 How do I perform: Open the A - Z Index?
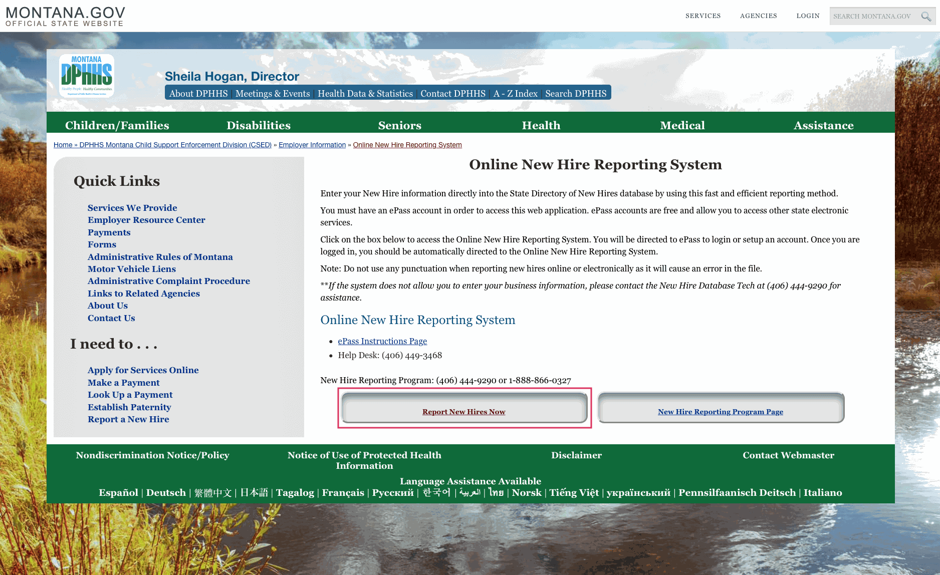(x=516, y=94)
